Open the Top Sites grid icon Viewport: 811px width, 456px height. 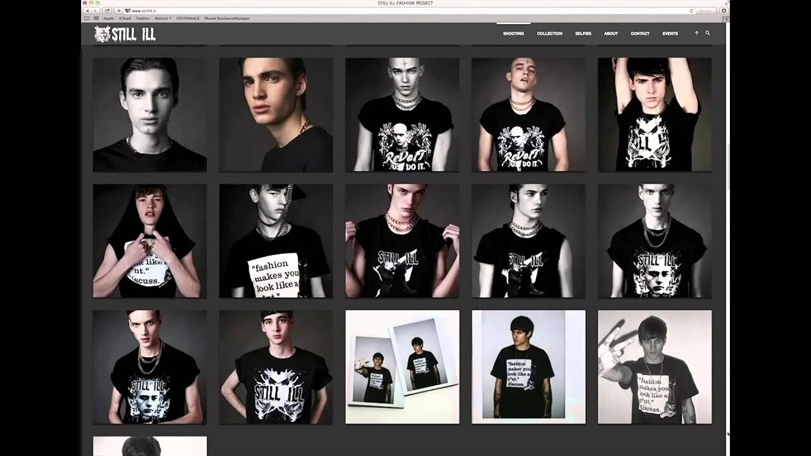tap(96, 18)
